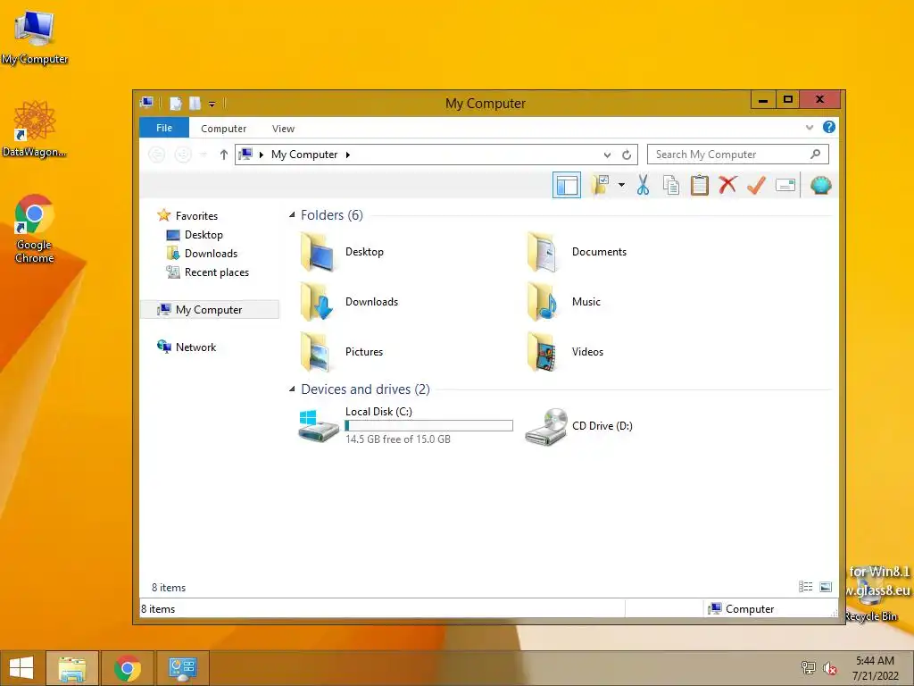Open the folder options dropdown arrow

tap(621, 186)
